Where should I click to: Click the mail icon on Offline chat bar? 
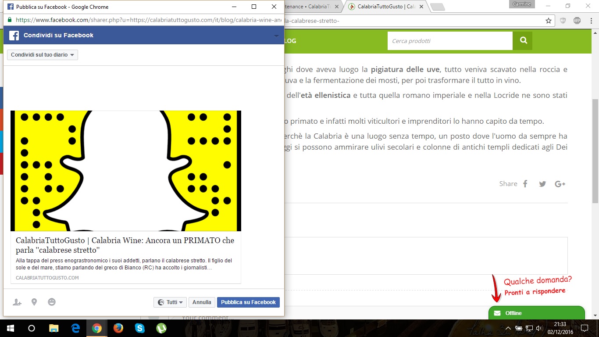497,313
